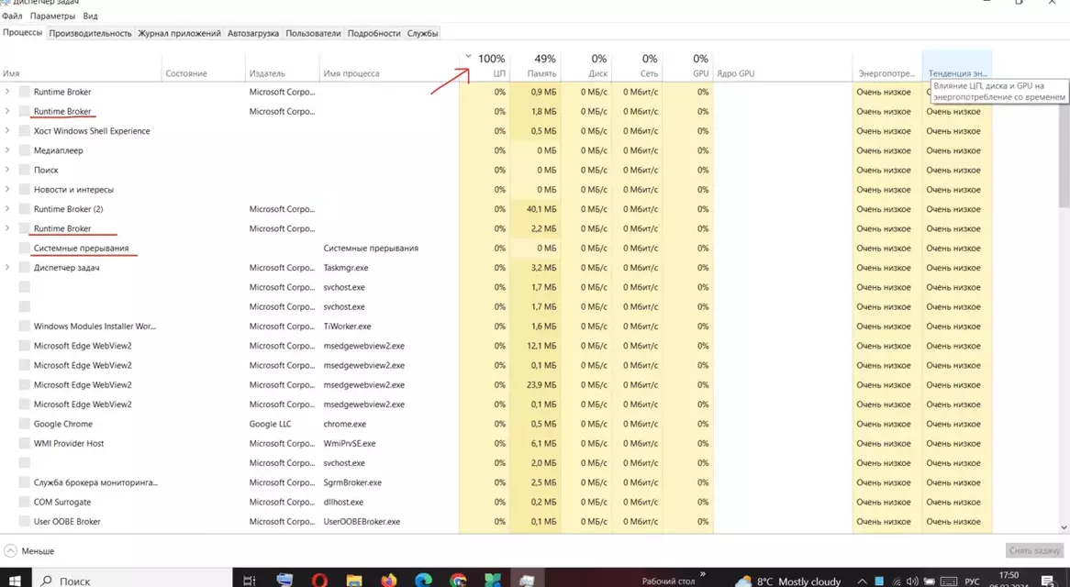This screenshot has width=1070, height=587.
Task: Click the РУС language indicator
Action: pyautogui.click(x=972, y=581)
